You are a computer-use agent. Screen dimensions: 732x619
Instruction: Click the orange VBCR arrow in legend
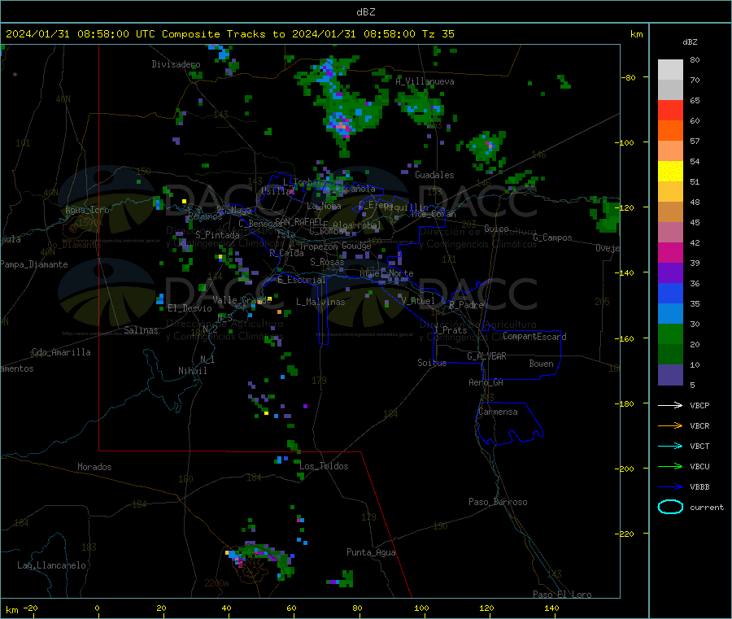[x=670, y=425]
